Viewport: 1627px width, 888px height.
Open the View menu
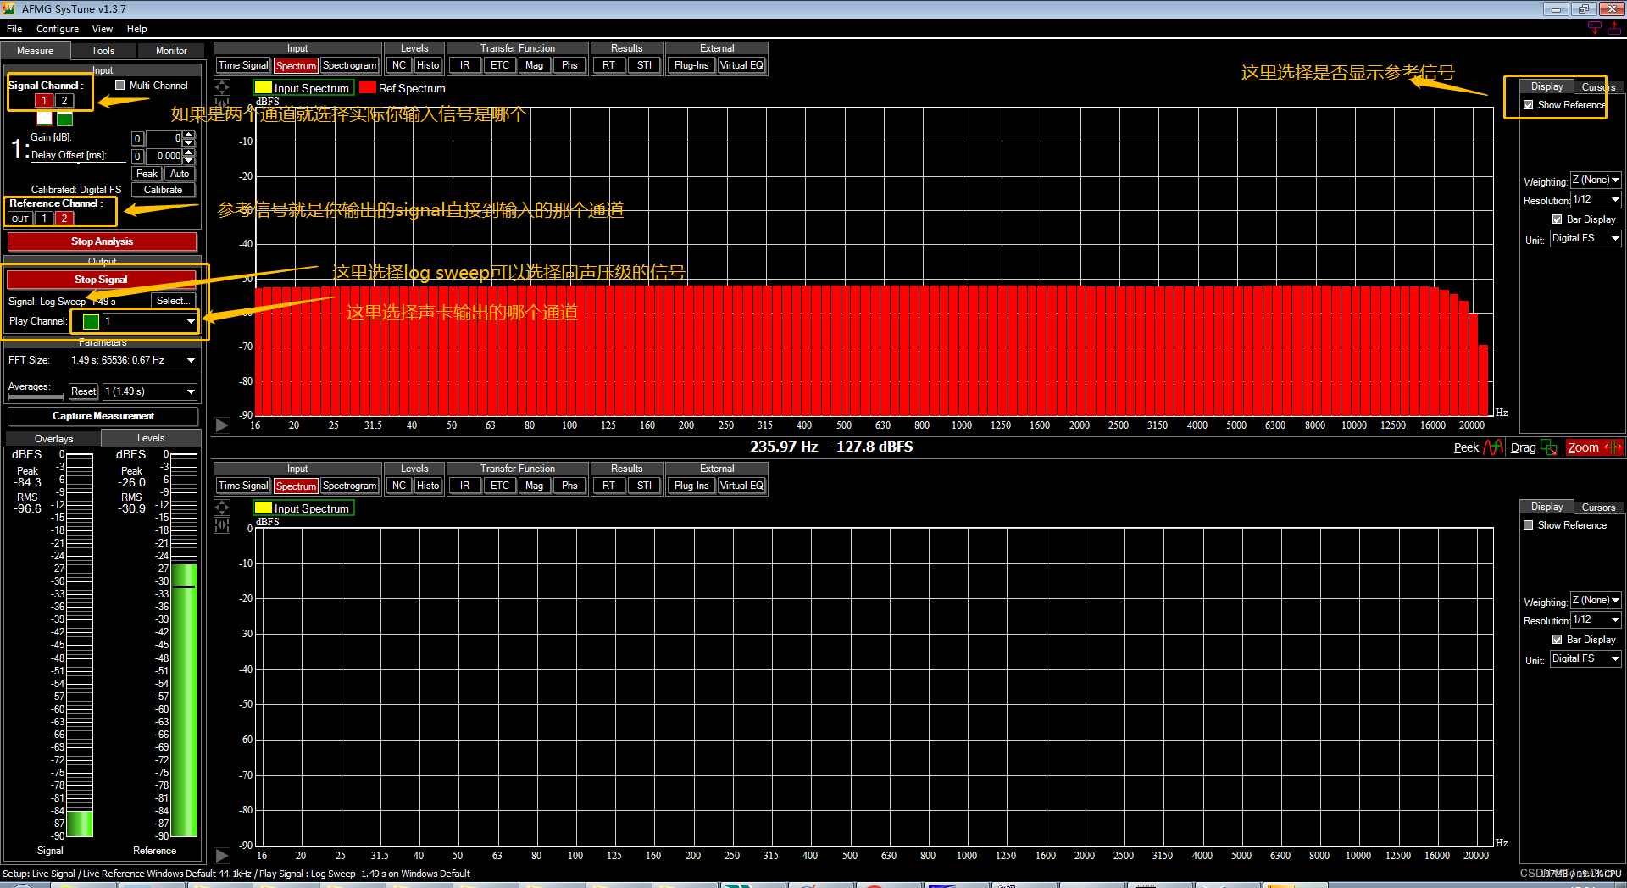tap(103, 29)
